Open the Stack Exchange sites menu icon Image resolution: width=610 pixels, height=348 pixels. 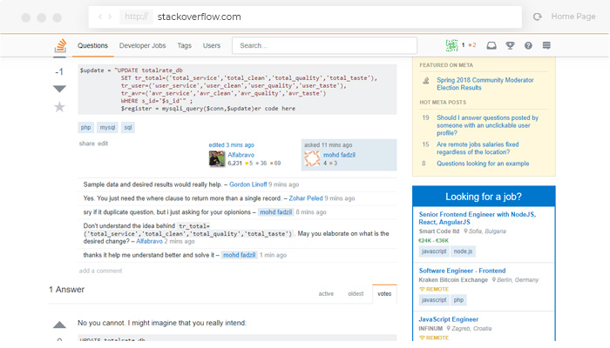click(x=546, y=45)
